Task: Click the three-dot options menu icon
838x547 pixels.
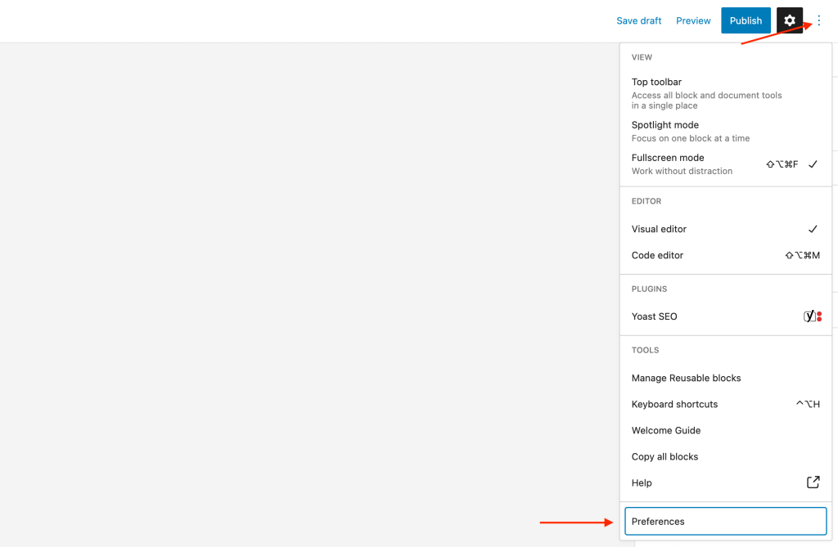Action: pos(818,20)
